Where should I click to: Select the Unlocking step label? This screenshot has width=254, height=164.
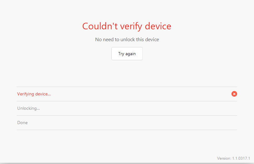click(x=28, y=109)
